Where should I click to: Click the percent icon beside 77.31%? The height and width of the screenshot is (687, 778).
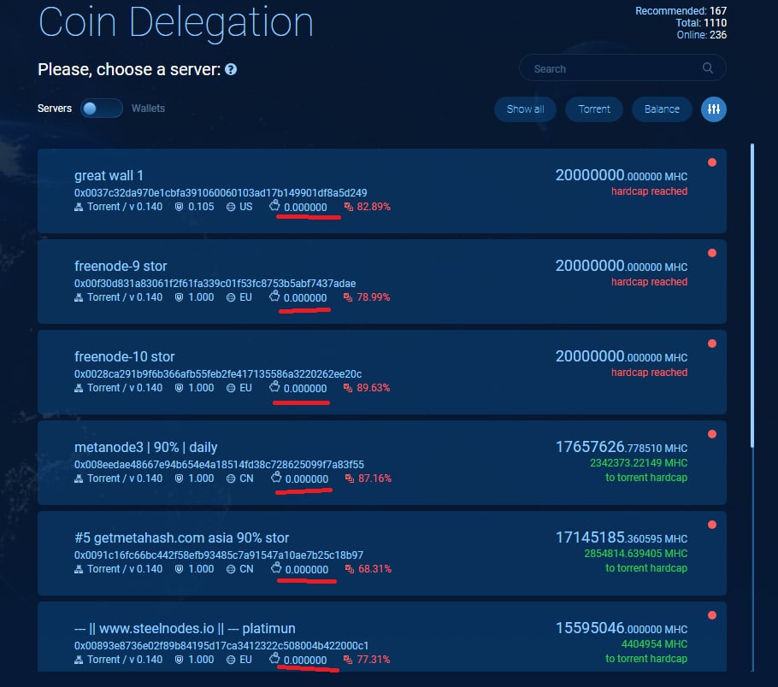pyautogui.click(x=348, y=660)
